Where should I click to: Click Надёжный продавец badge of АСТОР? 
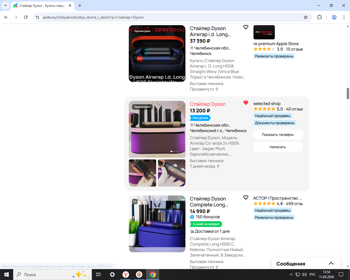pos(273,211)
